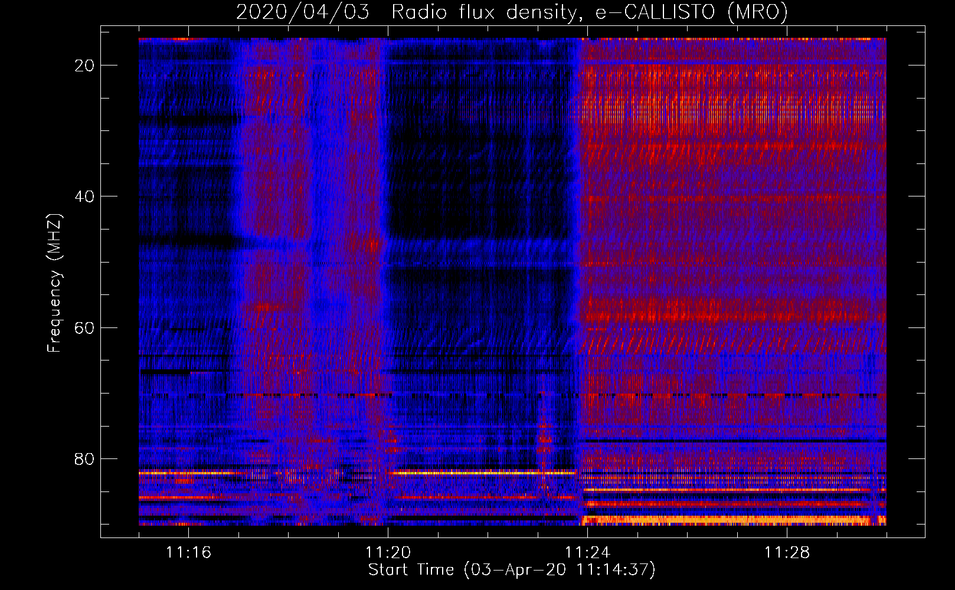The width and height of the screenshot is (955, 590).
Task: Click the 40 MHz frequency tick label
Action: (84, 196)
